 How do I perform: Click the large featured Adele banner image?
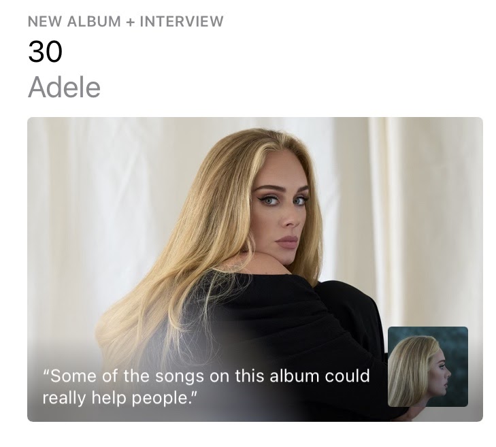(255, 269)
